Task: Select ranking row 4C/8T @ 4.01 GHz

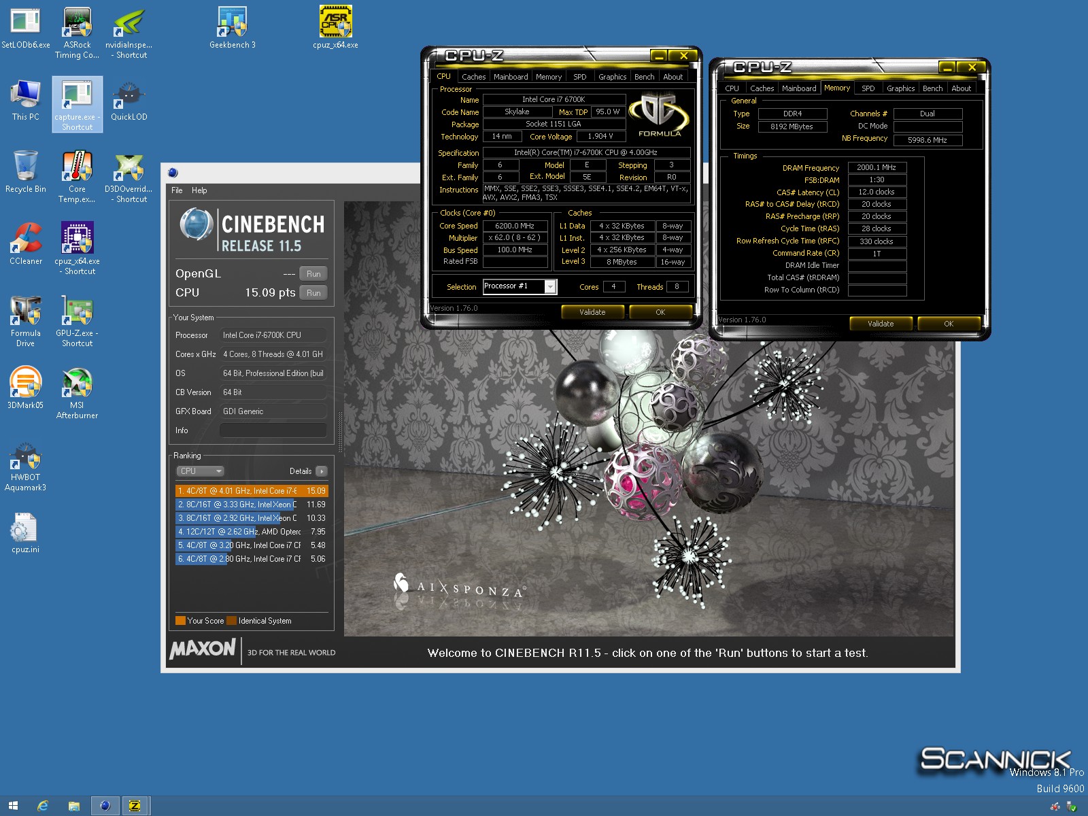Action: [x=252, y=491]
